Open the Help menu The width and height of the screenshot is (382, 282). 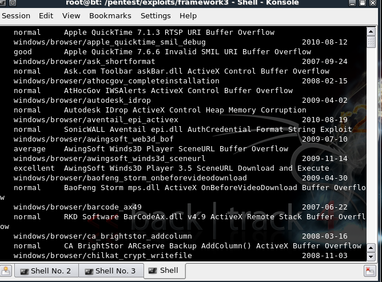coord(188,16)
